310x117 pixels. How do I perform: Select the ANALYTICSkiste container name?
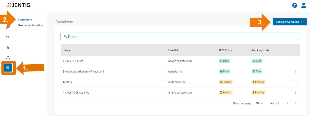click(x=73, y=61)
